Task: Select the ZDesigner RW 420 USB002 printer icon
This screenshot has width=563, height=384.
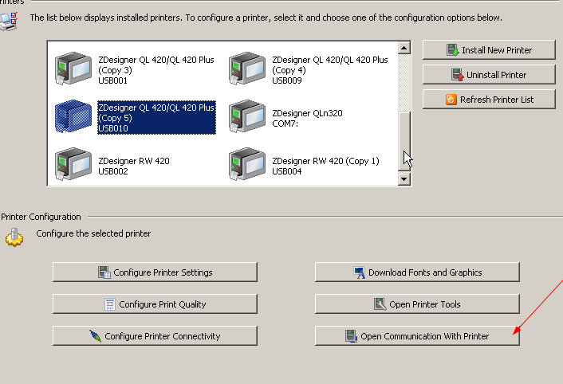Action: [73, 165]
